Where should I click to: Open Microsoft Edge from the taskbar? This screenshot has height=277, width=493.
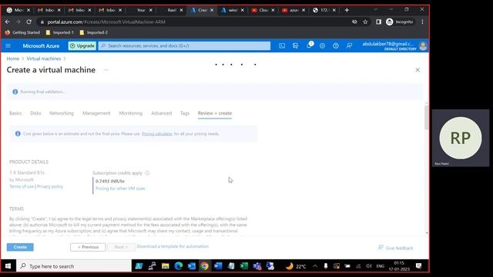coord(179,266)
